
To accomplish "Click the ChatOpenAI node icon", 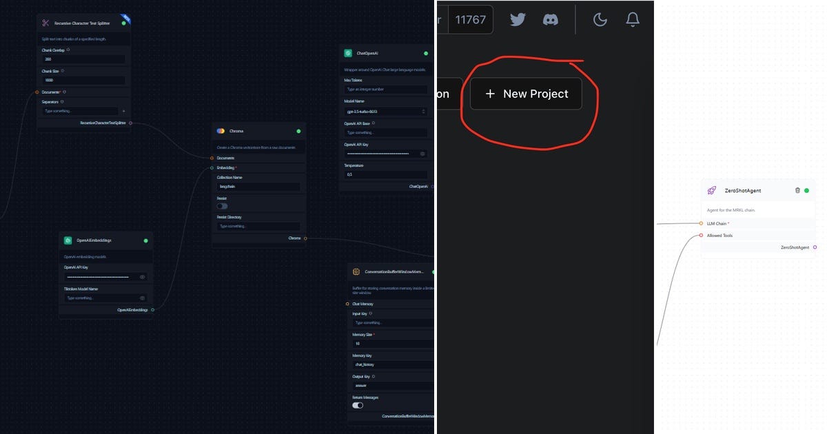I will 348,52.
